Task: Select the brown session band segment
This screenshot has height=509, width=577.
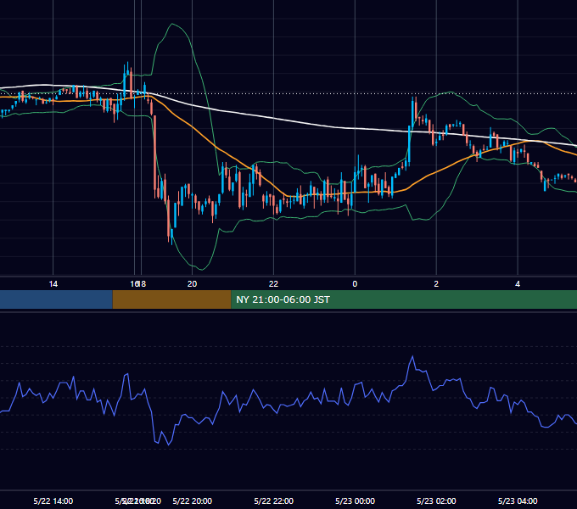Action: coord(171,299)
